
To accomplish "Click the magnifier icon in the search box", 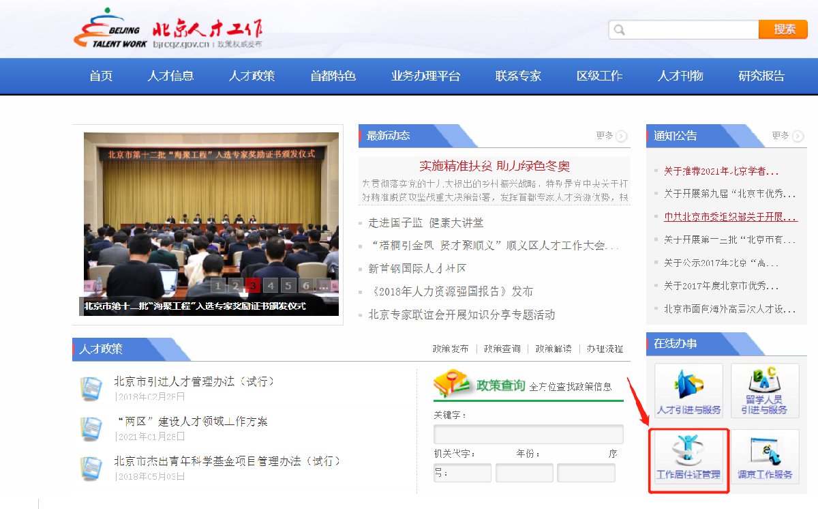I will tap(619, 29).
